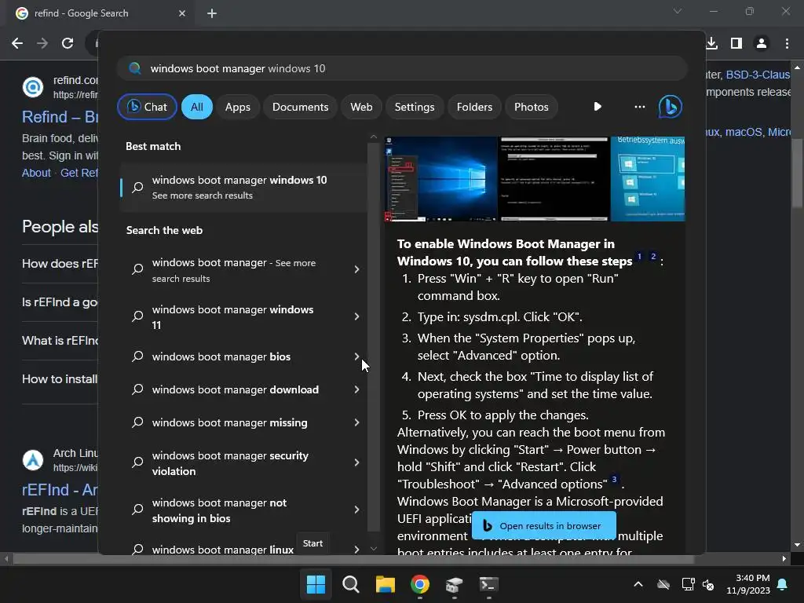Go forward in Chrome browser
804x603 pixels.
(42, 43)
